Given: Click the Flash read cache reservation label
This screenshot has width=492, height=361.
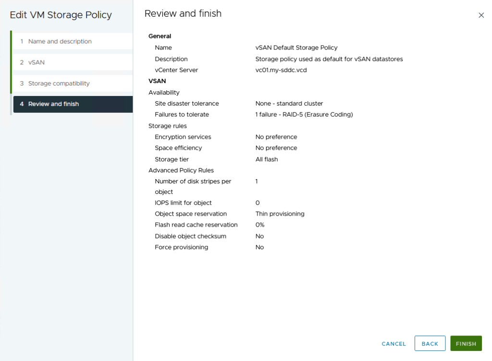Looking at the screenshot, I should [x=196, y=225].
